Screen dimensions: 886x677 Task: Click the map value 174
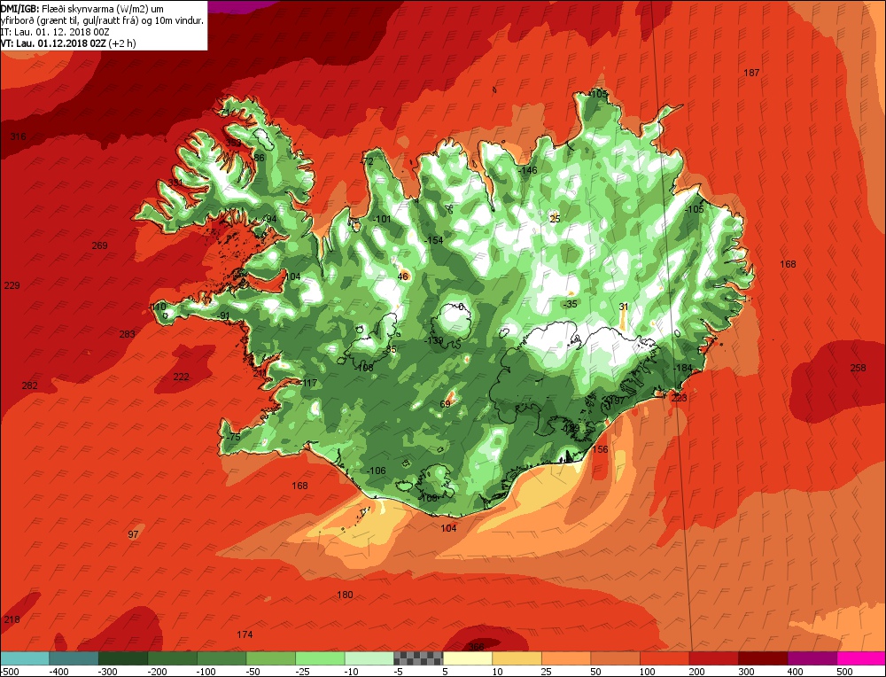coord(245,635)
